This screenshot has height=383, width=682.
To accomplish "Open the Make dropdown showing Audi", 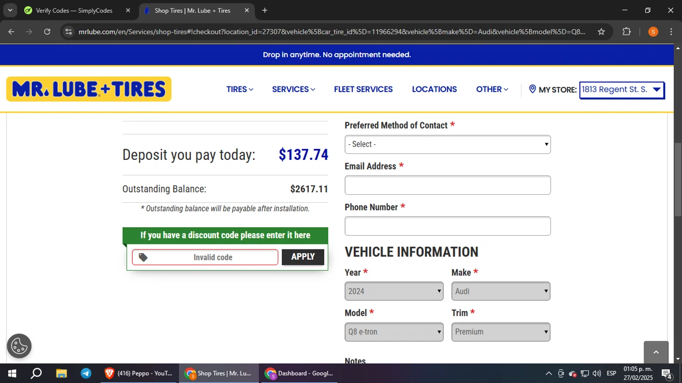I will pyautogui.click(x=501, y=291).
